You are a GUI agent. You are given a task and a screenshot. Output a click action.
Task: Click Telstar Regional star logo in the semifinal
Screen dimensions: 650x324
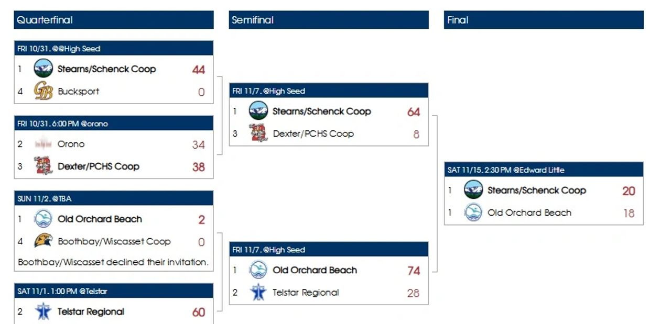[258, 292]
